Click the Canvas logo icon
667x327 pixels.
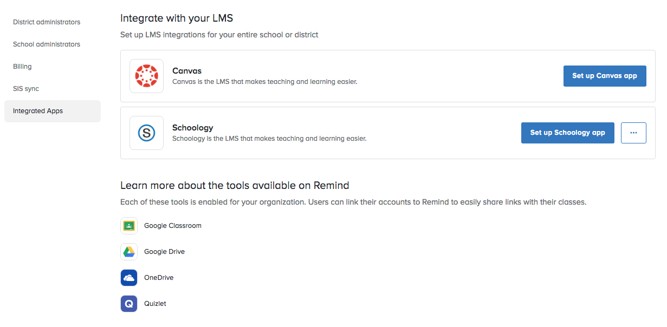(146, 76)
